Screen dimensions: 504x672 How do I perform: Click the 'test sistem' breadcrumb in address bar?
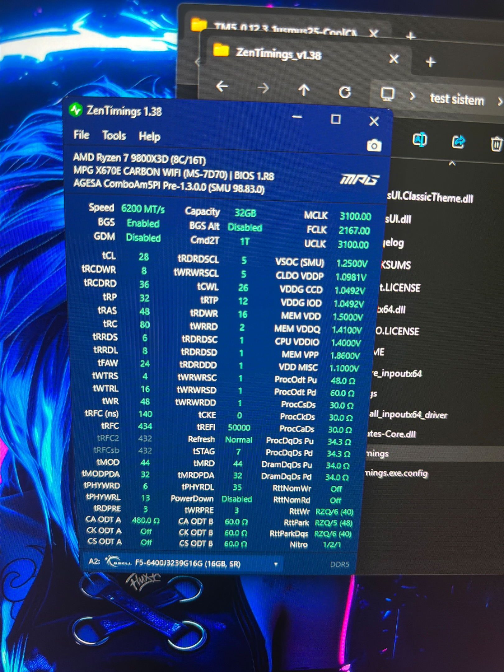pos(457,100)
